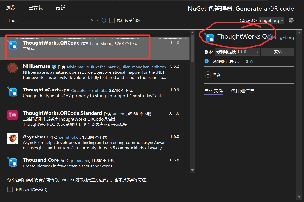The height and width of the screenshot is (202, 304).
Task: Switch to the 更新 tab
Action: pos(60,8)
